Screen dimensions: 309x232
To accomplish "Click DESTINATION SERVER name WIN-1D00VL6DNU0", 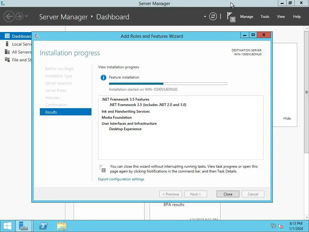I will (x=248, y=54).
